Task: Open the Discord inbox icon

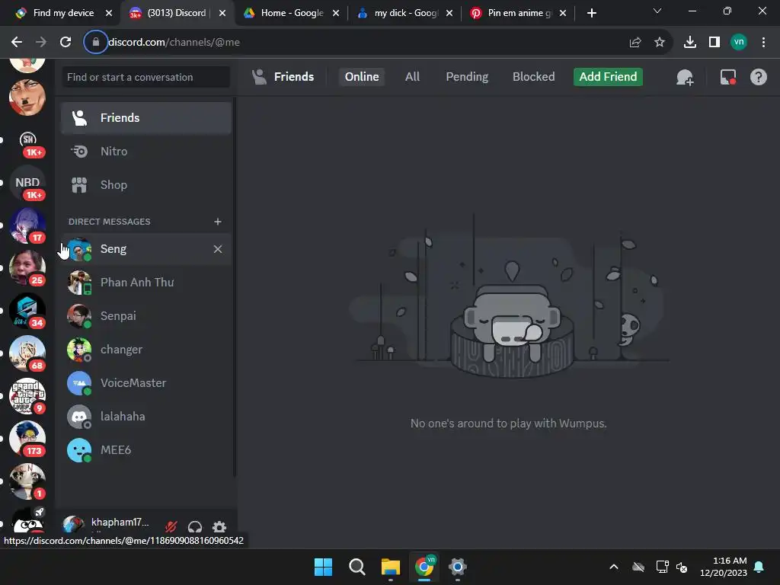Action: point(727,77)
